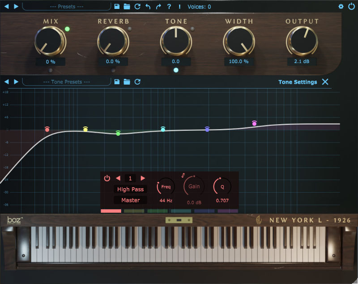Toggle EQ band 1 power button
Viewport: 358px width, 284px height.
point(107,178)
